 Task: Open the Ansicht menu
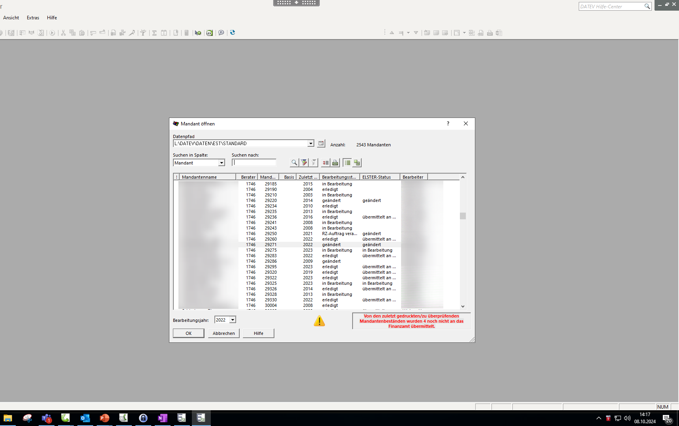[11, 18]
